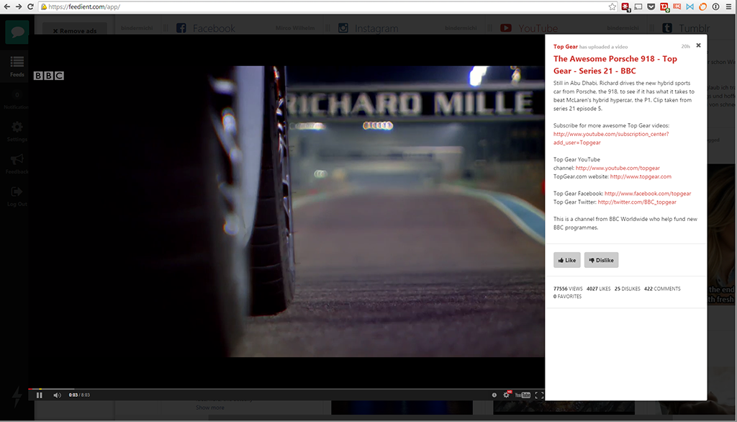Open the Chrome hamburger menu
The width and height of the screenshot is (737, 422).
coord(728,6)
